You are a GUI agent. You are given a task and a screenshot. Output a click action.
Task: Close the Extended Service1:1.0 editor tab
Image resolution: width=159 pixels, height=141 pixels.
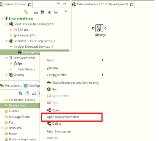click(x=131, y=4)
